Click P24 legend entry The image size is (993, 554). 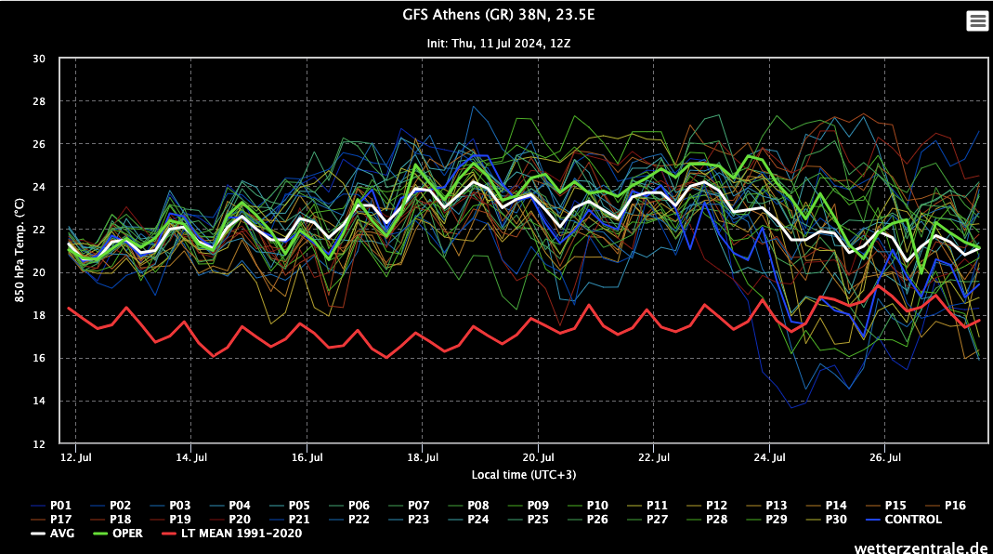click(468, 519)
